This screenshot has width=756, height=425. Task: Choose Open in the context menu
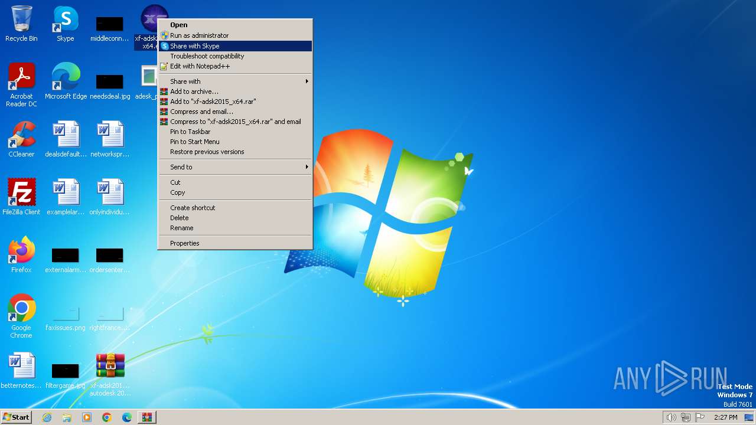click(x=235, y=25)
